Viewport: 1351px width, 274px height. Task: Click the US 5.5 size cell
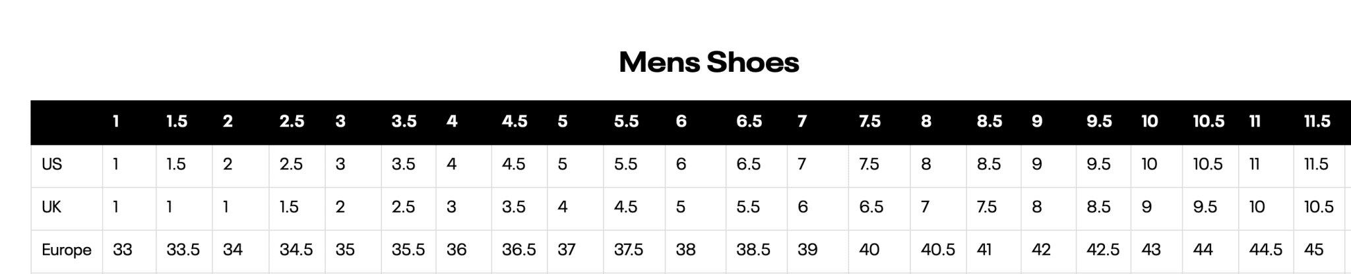pyautogui.click(x=634, y=164)
